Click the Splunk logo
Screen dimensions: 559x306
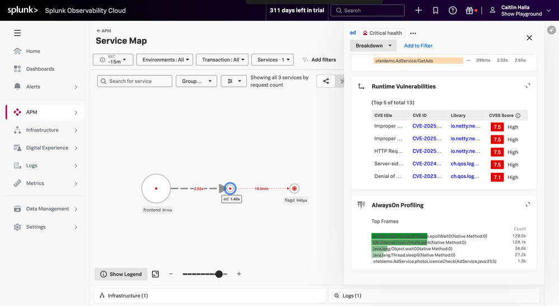point(22,10)
